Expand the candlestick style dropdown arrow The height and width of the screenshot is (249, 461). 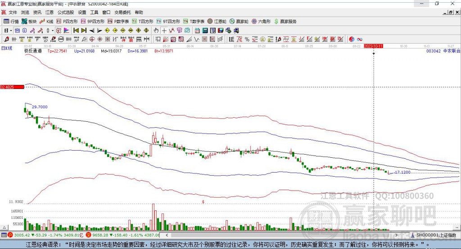click(53, 31)
